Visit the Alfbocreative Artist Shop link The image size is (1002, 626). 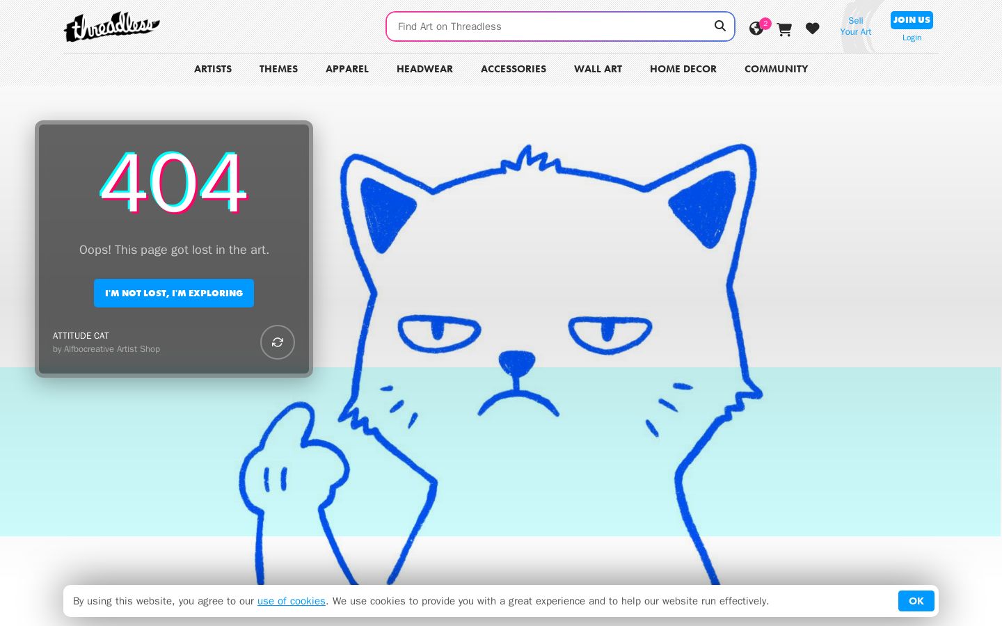tap(112, 349)
